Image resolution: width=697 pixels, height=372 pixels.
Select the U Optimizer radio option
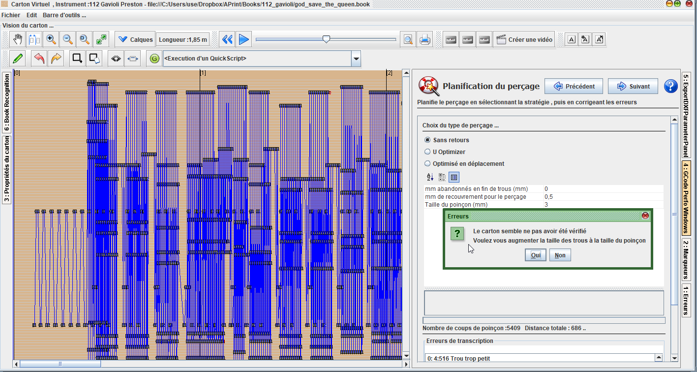427,152
